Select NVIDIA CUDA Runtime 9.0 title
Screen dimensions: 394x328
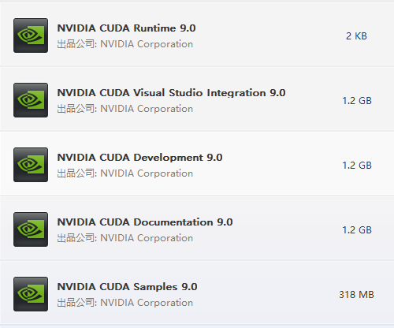[126, 28]
